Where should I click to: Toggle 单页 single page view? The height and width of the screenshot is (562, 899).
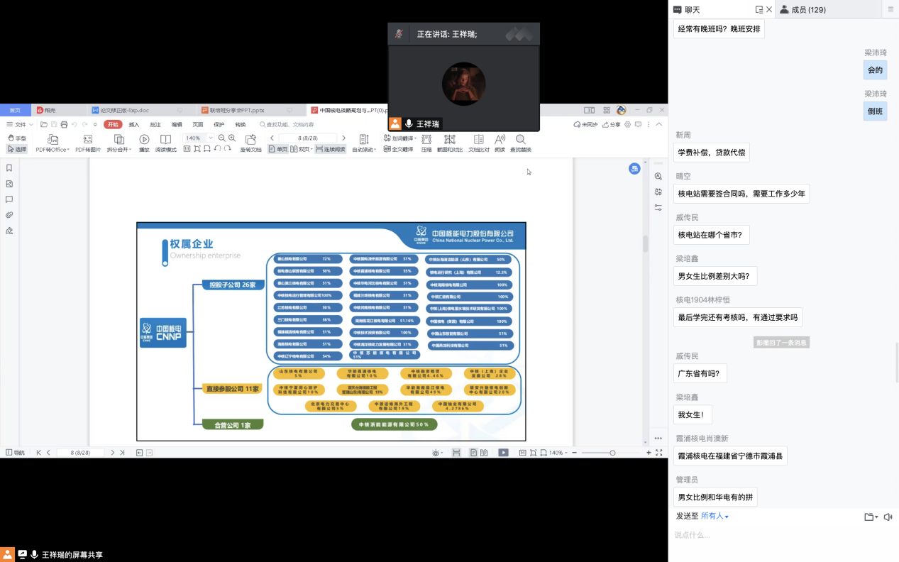click(x=278, y=149)
